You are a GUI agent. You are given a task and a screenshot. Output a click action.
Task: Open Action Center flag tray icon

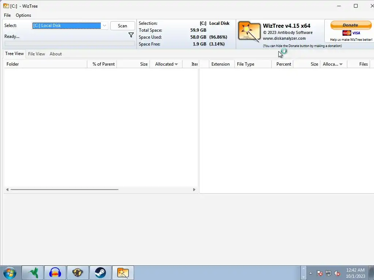click(320, 273)
